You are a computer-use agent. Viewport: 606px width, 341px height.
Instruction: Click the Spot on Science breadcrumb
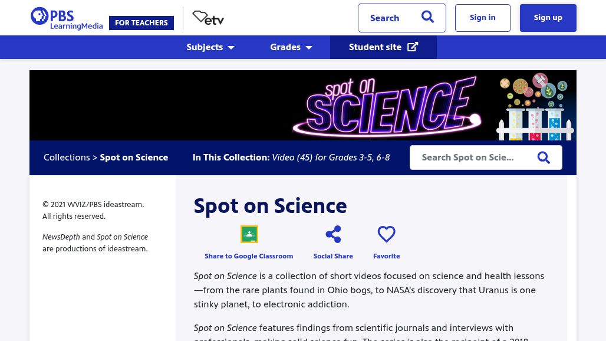click(134, 158)
